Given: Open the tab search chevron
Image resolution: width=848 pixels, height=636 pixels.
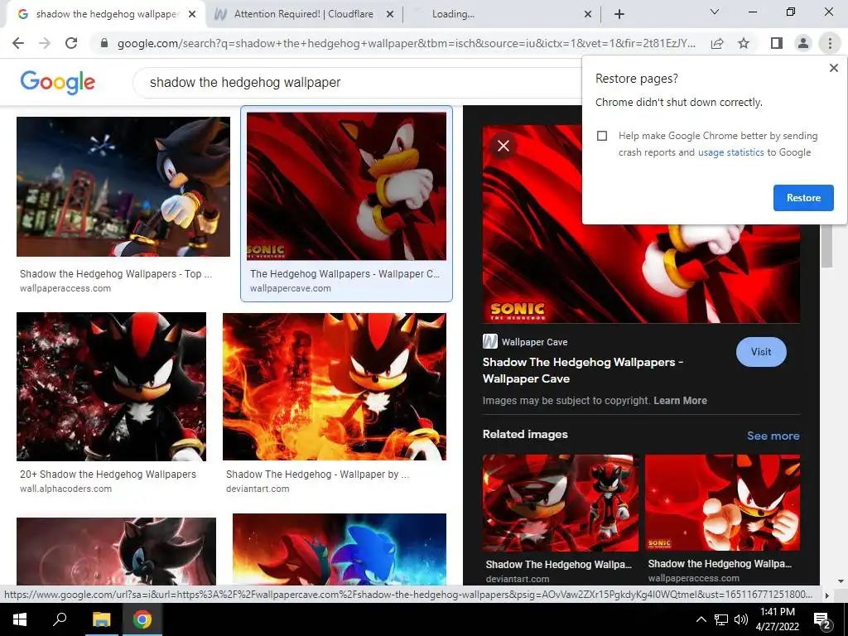Looking at the screenshot, I should [715, 12].
